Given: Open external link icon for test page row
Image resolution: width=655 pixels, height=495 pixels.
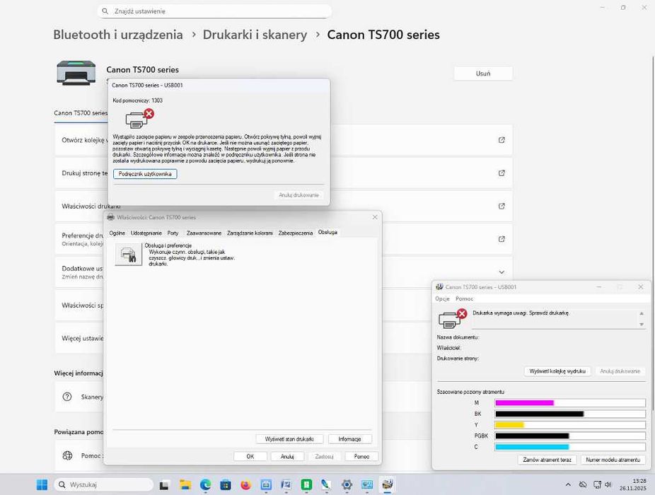Looking at the screenshot, I should click(x=502, y=173).
